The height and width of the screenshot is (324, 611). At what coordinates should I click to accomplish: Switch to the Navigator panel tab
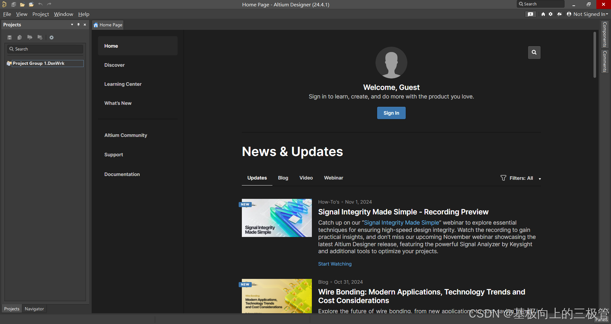tap(34, 309)
